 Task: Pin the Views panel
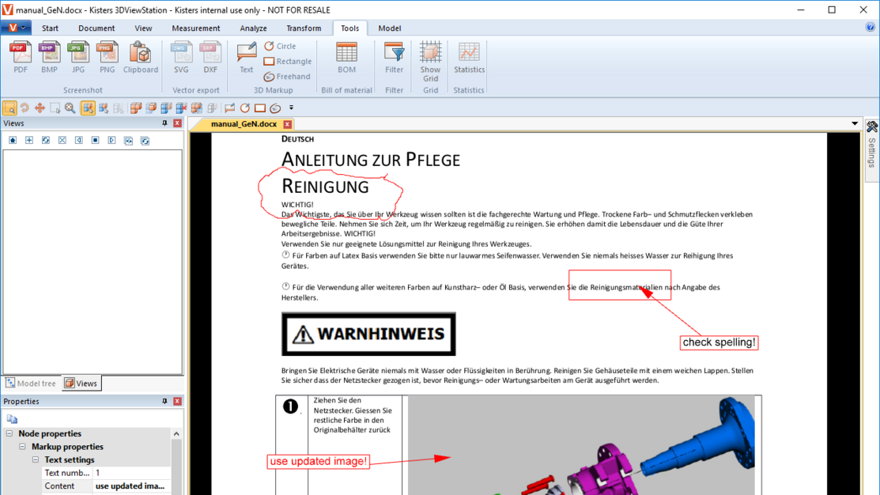[x=164, y=123]
